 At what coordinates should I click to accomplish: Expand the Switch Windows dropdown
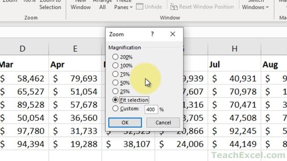(x=255, y=5)
